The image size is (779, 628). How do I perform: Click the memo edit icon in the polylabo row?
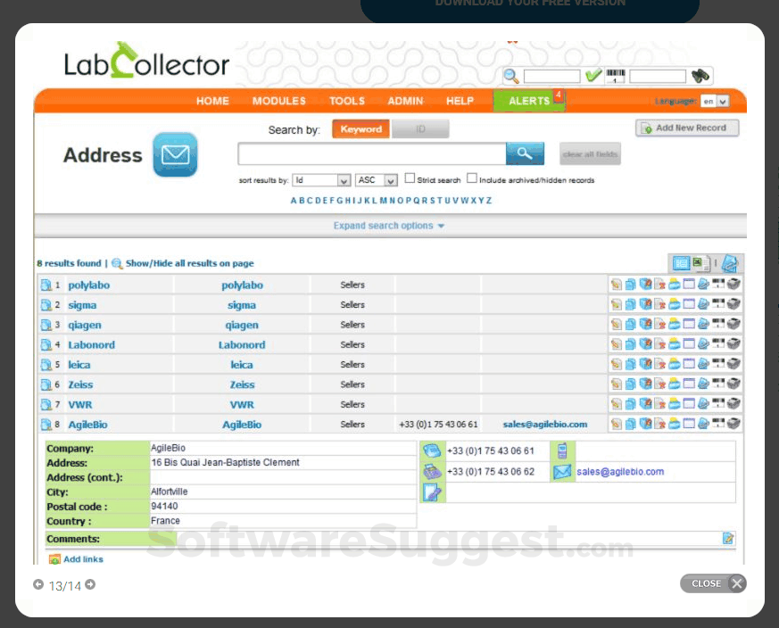[616, 284]
